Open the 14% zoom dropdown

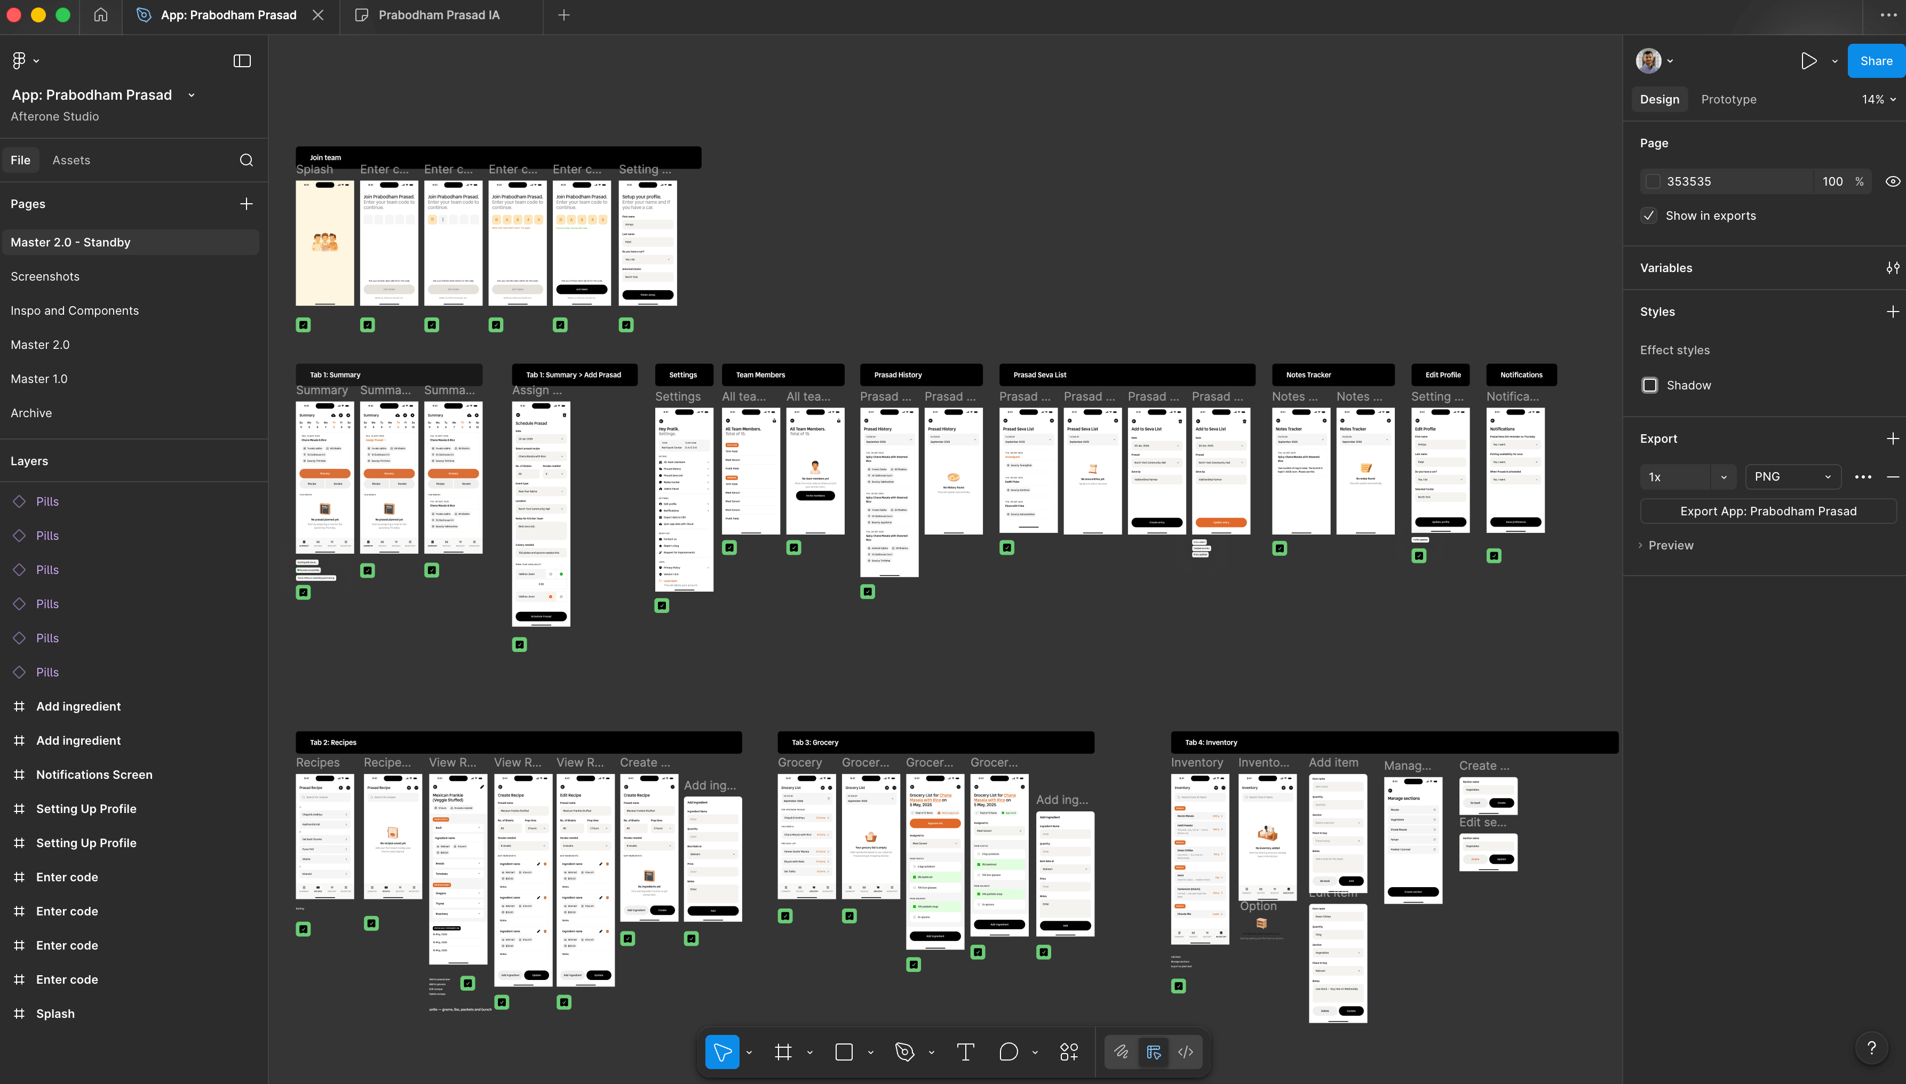1878,98
